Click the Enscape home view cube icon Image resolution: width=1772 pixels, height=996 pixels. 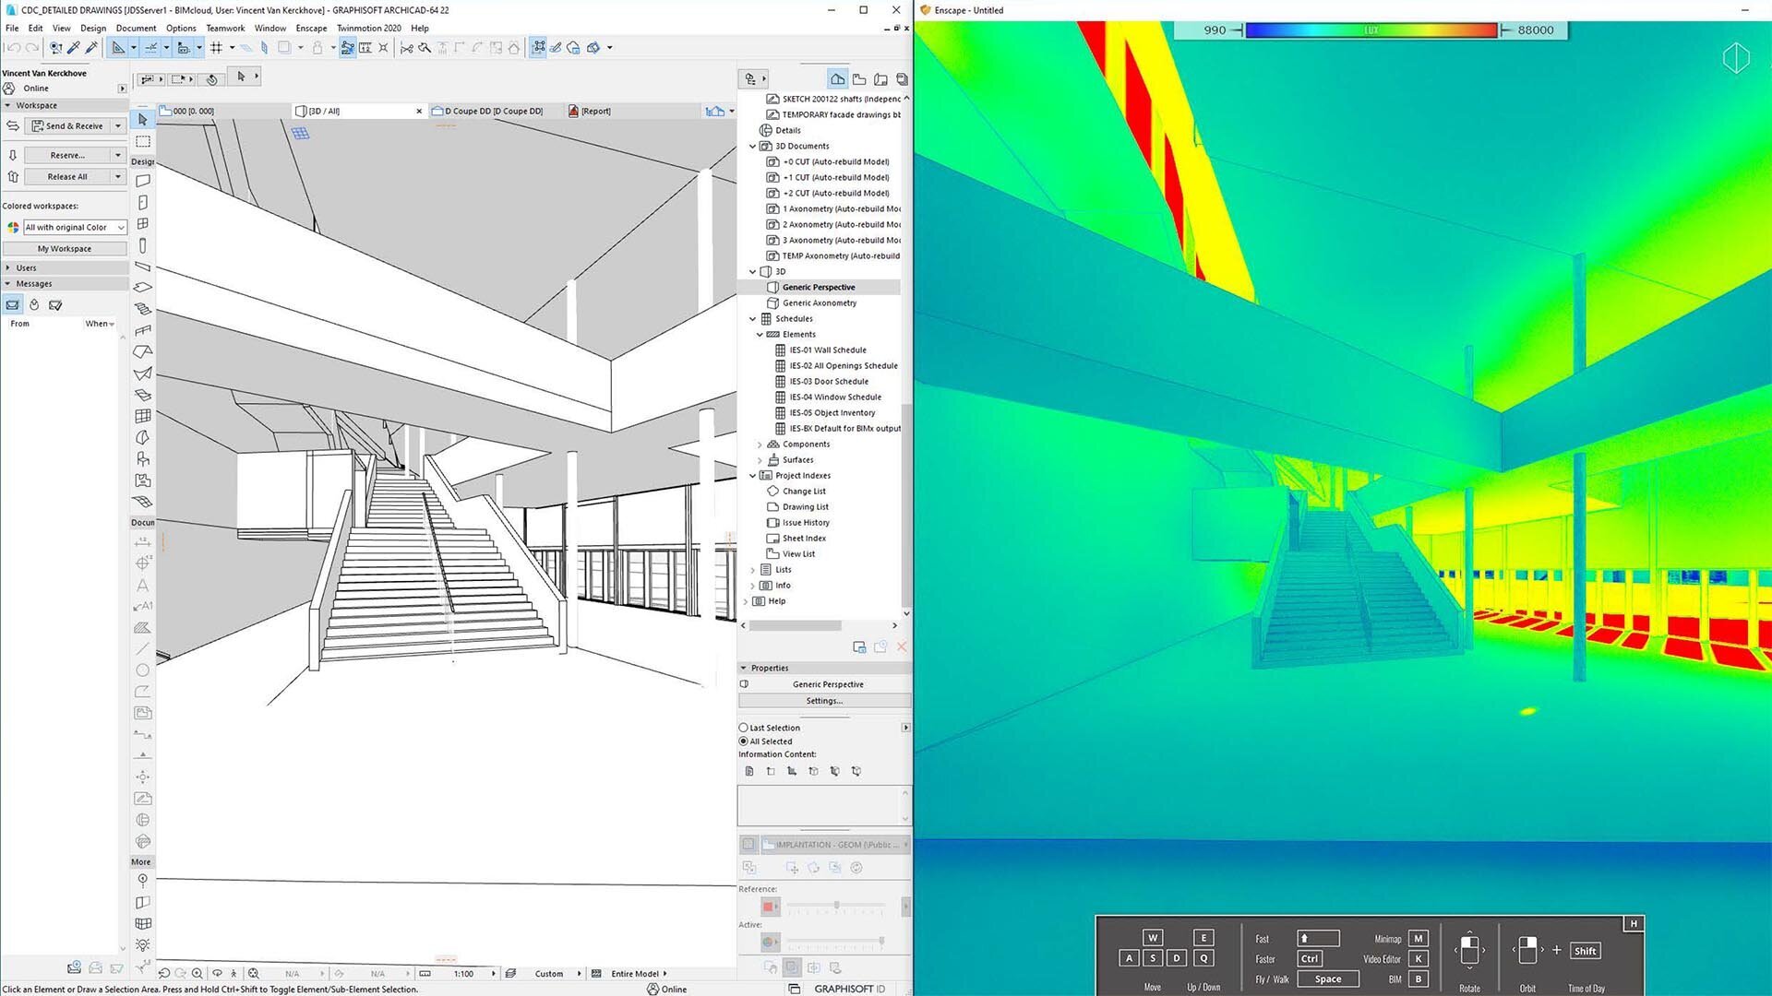(1736, 58)
